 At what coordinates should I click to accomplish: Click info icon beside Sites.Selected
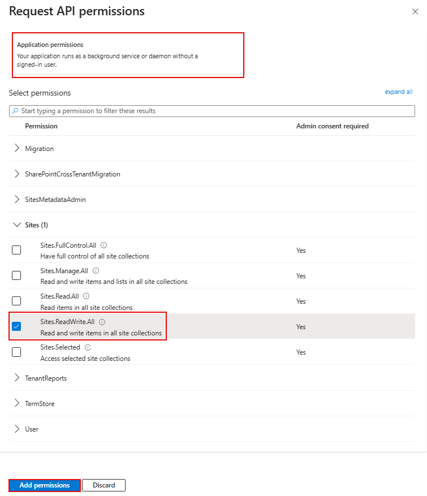pos(88,347)
